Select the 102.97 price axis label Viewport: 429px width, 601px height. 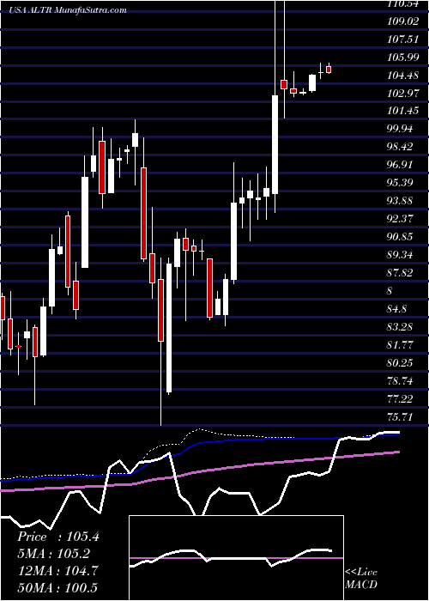(402, 93)
